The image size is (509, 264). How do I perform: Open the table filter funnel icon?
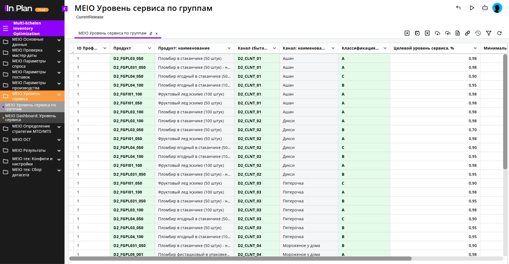(488, 33)
